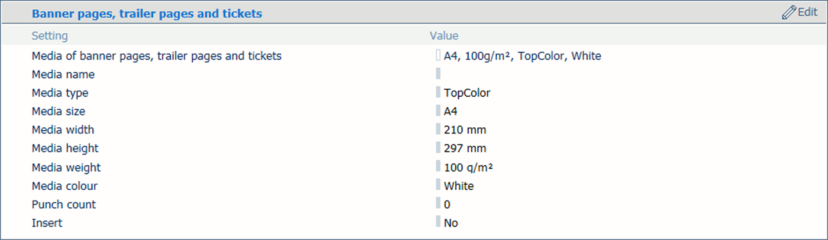Click the A4, 100g/m², TopColor, White value
828x240 pixels.
pos(523,56)
